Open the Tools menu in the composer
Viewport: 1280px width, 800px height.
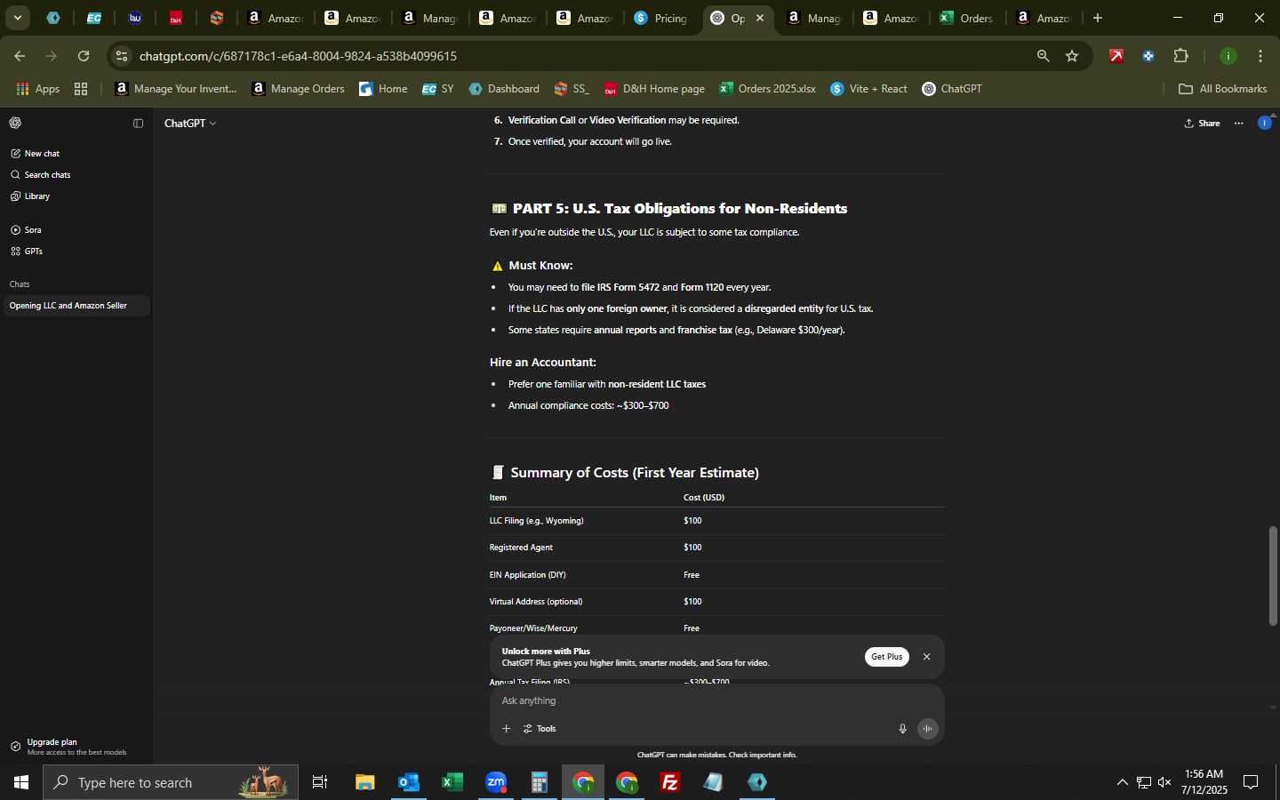point(540,729)
